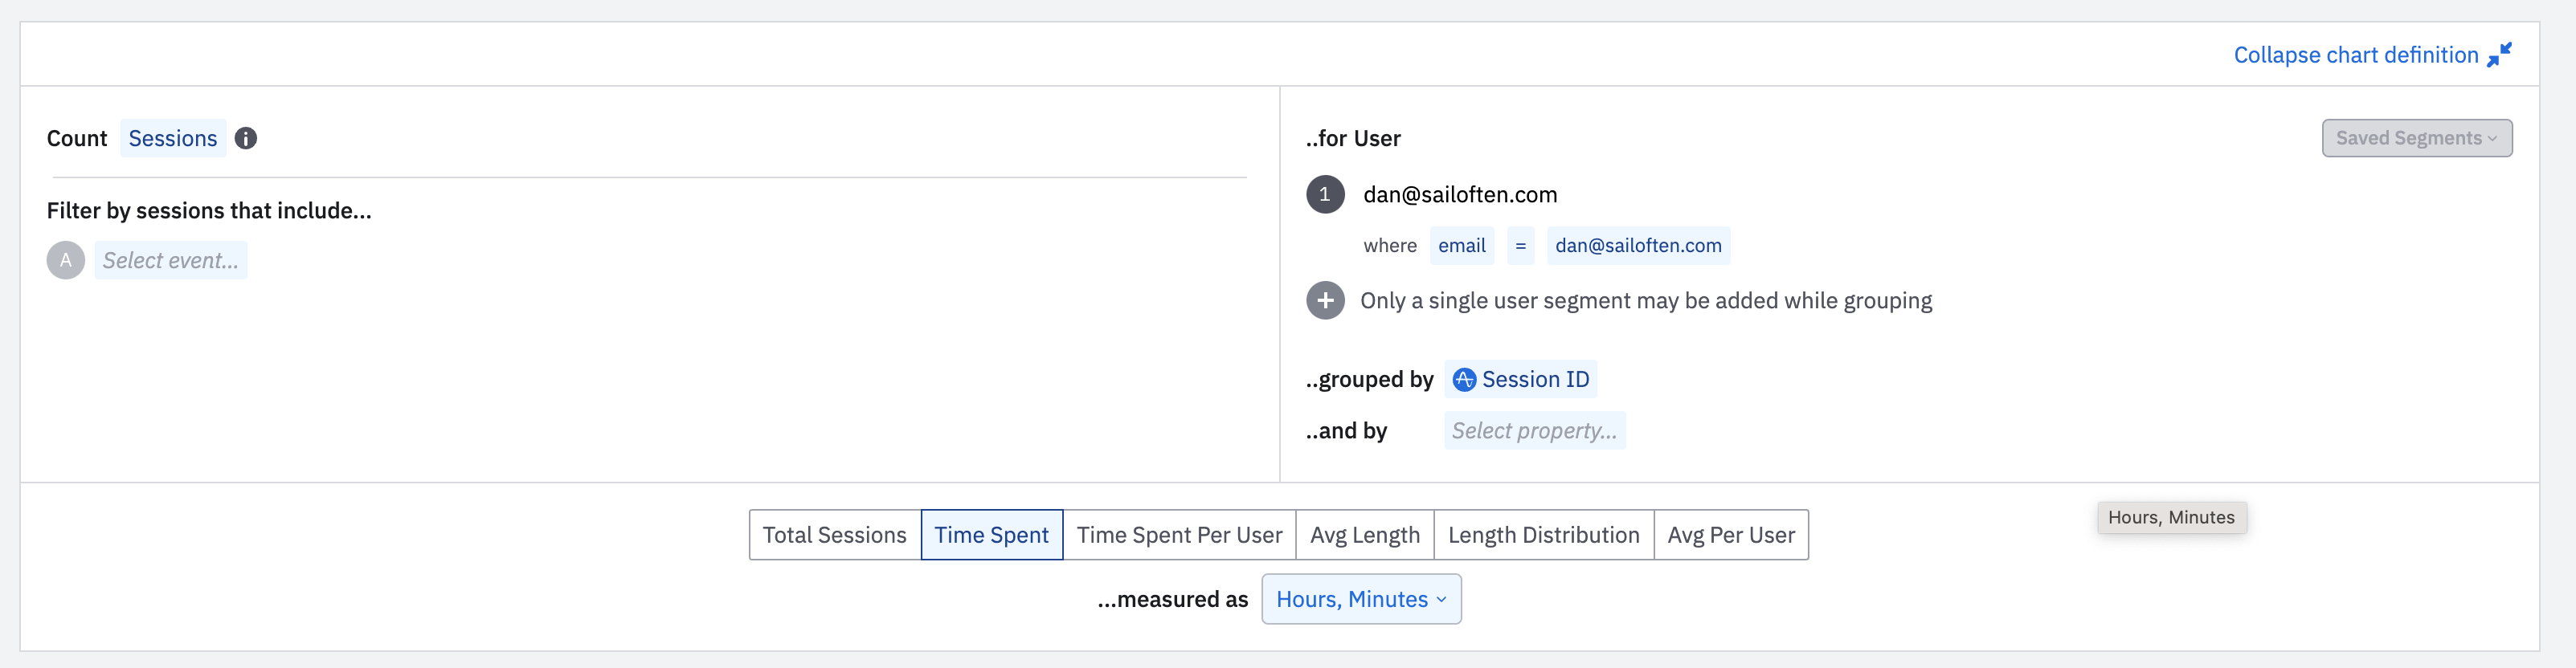The height and width of the screenshot is (668, 2576).
Task: Open the Select event picker
Action: 171,261
